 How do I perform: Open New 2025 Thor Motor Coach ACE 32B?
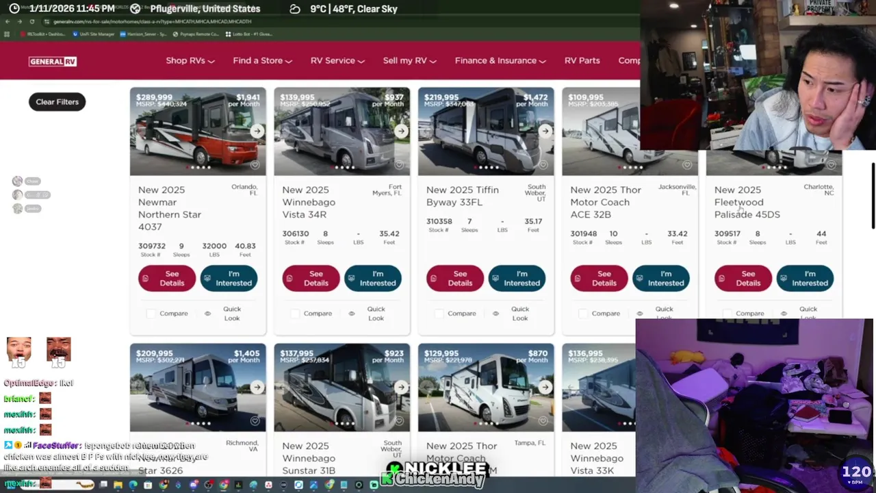click(606, 202)
